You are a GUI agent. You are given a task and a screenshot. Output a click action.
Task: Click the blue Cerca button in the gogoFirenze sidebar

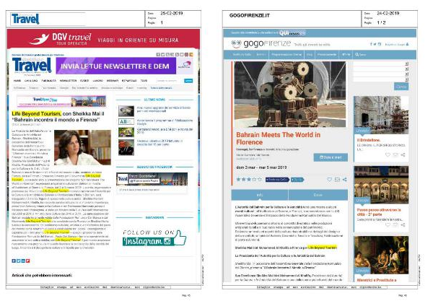click(401, 87)
